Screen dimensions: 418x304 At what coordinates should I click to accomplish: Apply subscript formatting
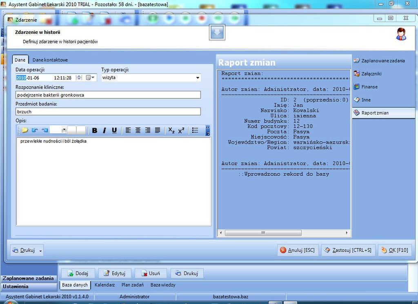pyautogui.click(x=171, y=130)
